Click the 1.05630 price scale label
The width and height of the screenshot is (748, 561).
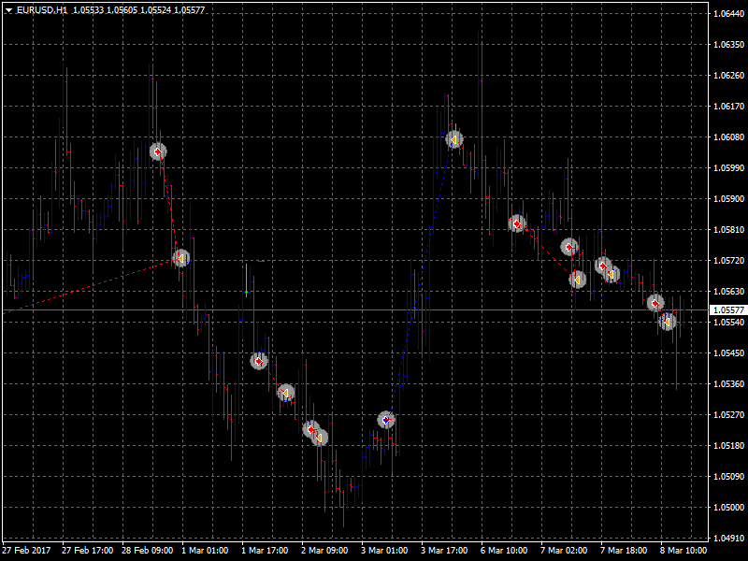[x=728, y=291]
